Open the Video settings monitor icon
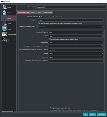This screenshot has width=107, height=117. pos(4,29)
